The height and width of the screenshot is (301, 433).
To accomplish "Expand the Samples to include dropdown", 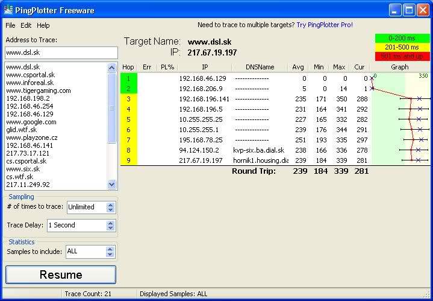I will [110, 251].
